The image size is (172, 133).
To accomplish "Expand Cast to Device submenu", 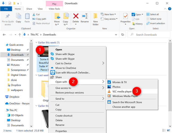I will point(77,63).
